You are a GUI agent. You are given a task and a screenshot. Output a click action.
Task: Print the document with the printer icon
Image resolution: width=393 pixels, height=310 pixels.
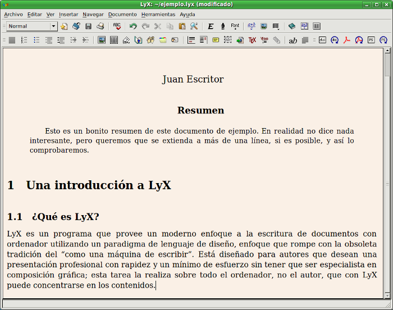pyautogui.click(x=100, y=26)
